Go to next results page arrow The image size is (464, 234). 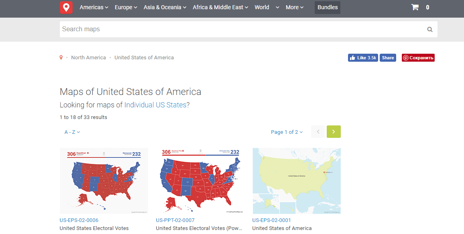pyautogui.click(x=334, y=132)
